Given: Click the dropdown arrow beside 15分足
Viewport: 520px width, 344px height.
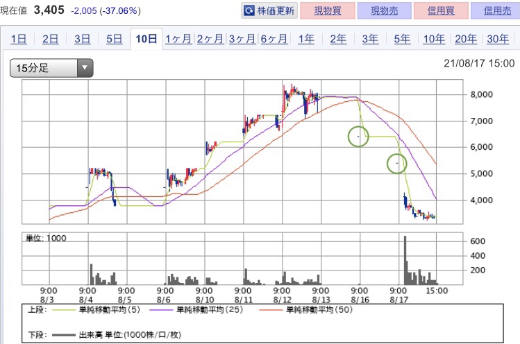Looking at the screenshot, I should 85,68.
